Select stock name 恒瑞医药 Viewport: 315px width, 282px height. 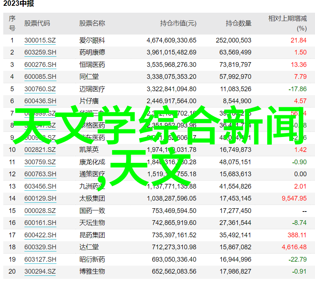[x=92, y=65]
